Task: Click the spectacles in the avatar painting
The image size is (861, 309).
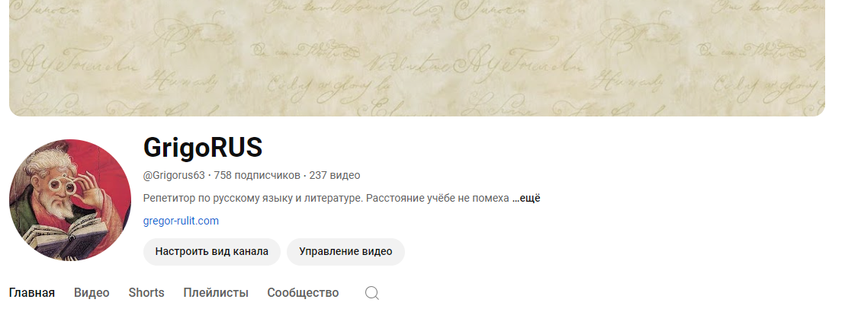Action: [x=62, y=185]
